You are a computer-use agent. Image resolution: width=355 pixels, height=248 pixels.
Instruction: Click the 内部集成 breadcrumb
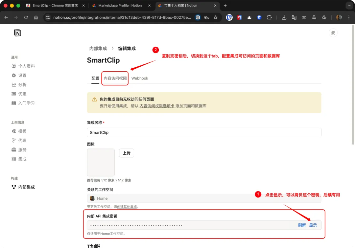(x=98, y=48)
